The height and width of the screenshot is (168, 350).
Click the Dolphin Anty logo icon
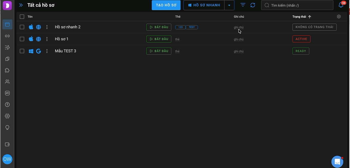(7, 5)
